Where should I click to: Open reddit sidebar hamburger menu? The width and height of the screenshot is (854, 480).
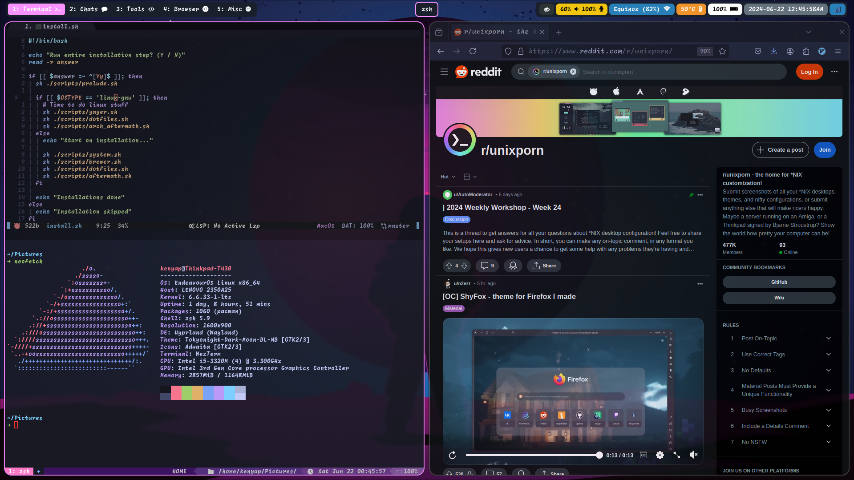click(x=444, y=72)
